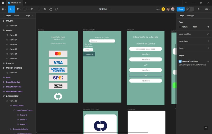
Task: Select the Move tool
Action: click(11, 9)
